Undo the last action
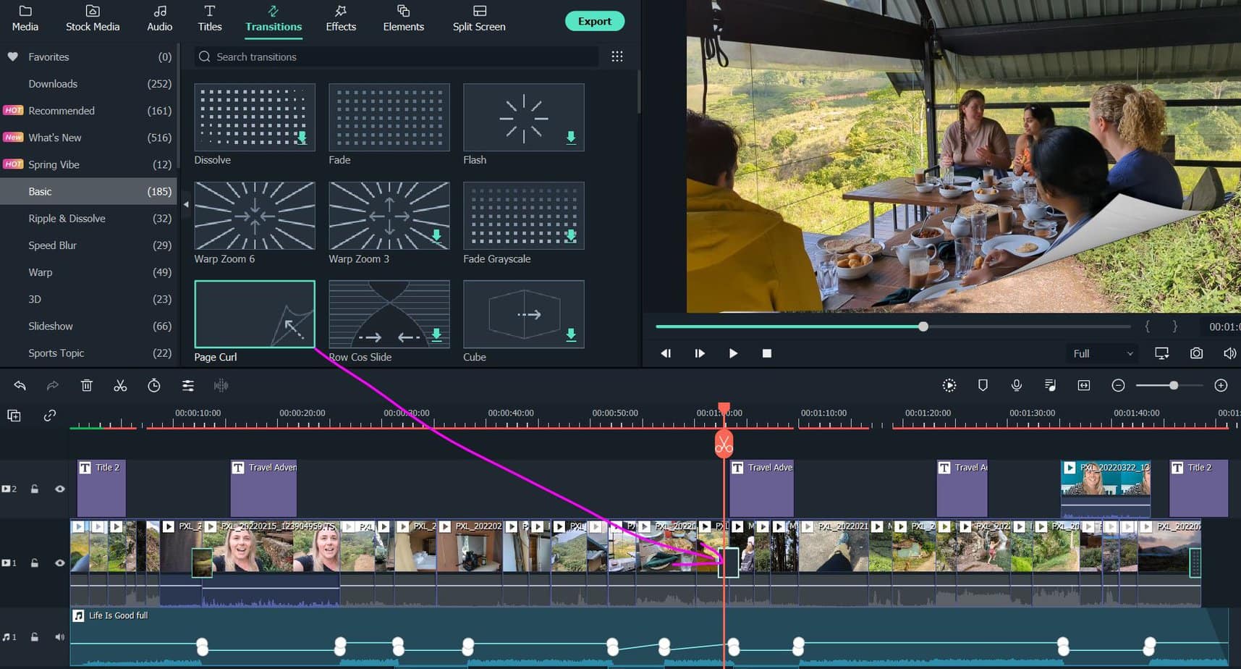Image resolution: width=1241 pixels, height=669 pixels. (x=20, y=385)
